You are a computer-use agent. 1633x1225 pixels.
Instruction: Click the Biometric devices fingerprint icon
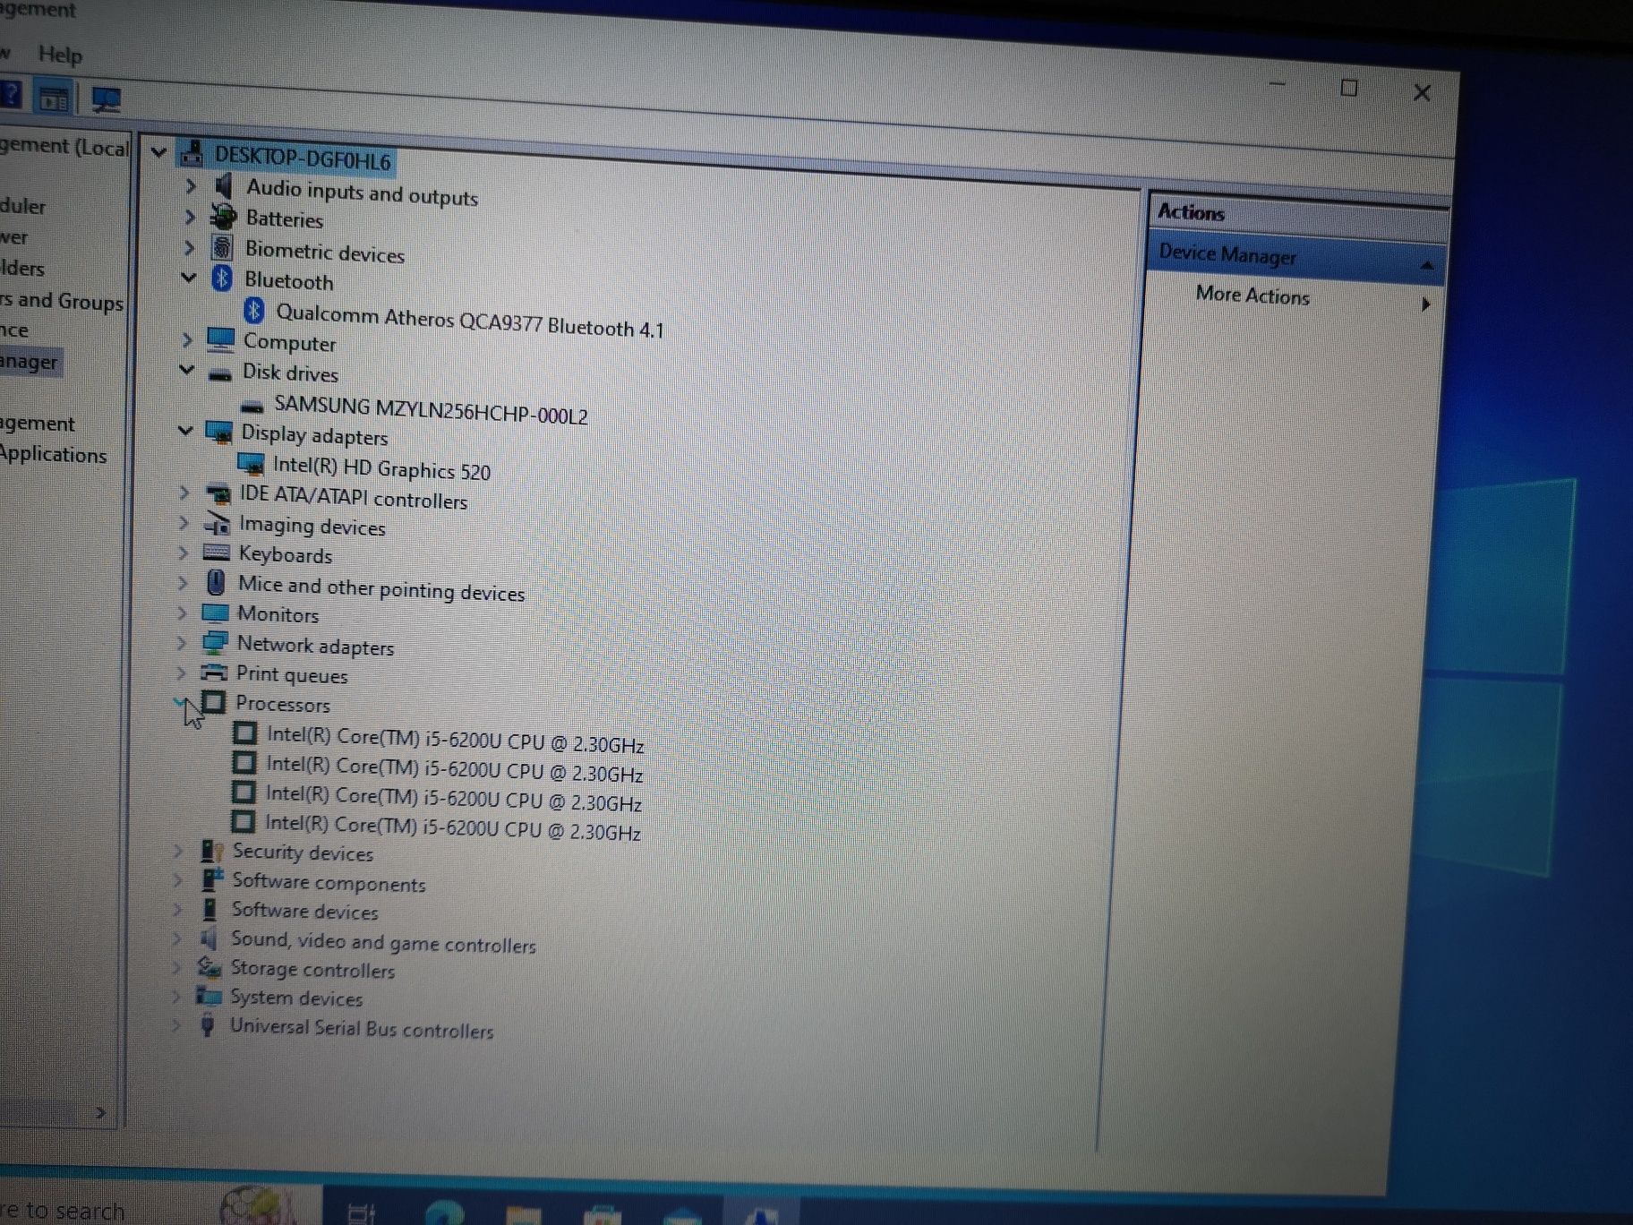coord(222,248)
